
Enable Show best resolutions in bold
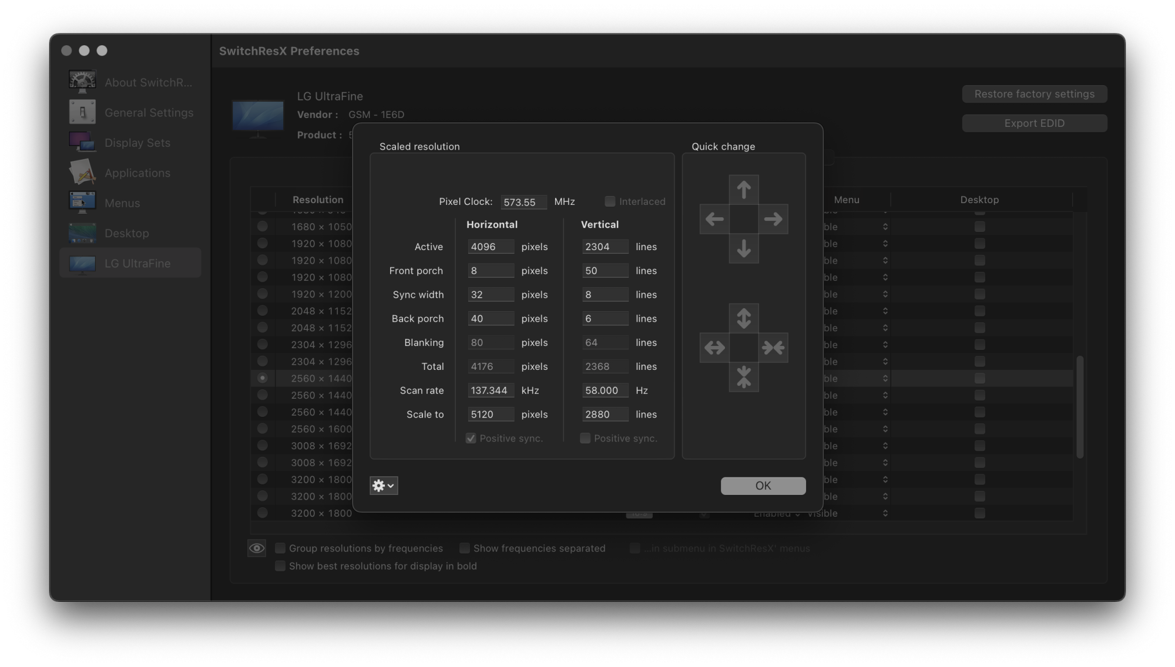click(x=280, y=565)
